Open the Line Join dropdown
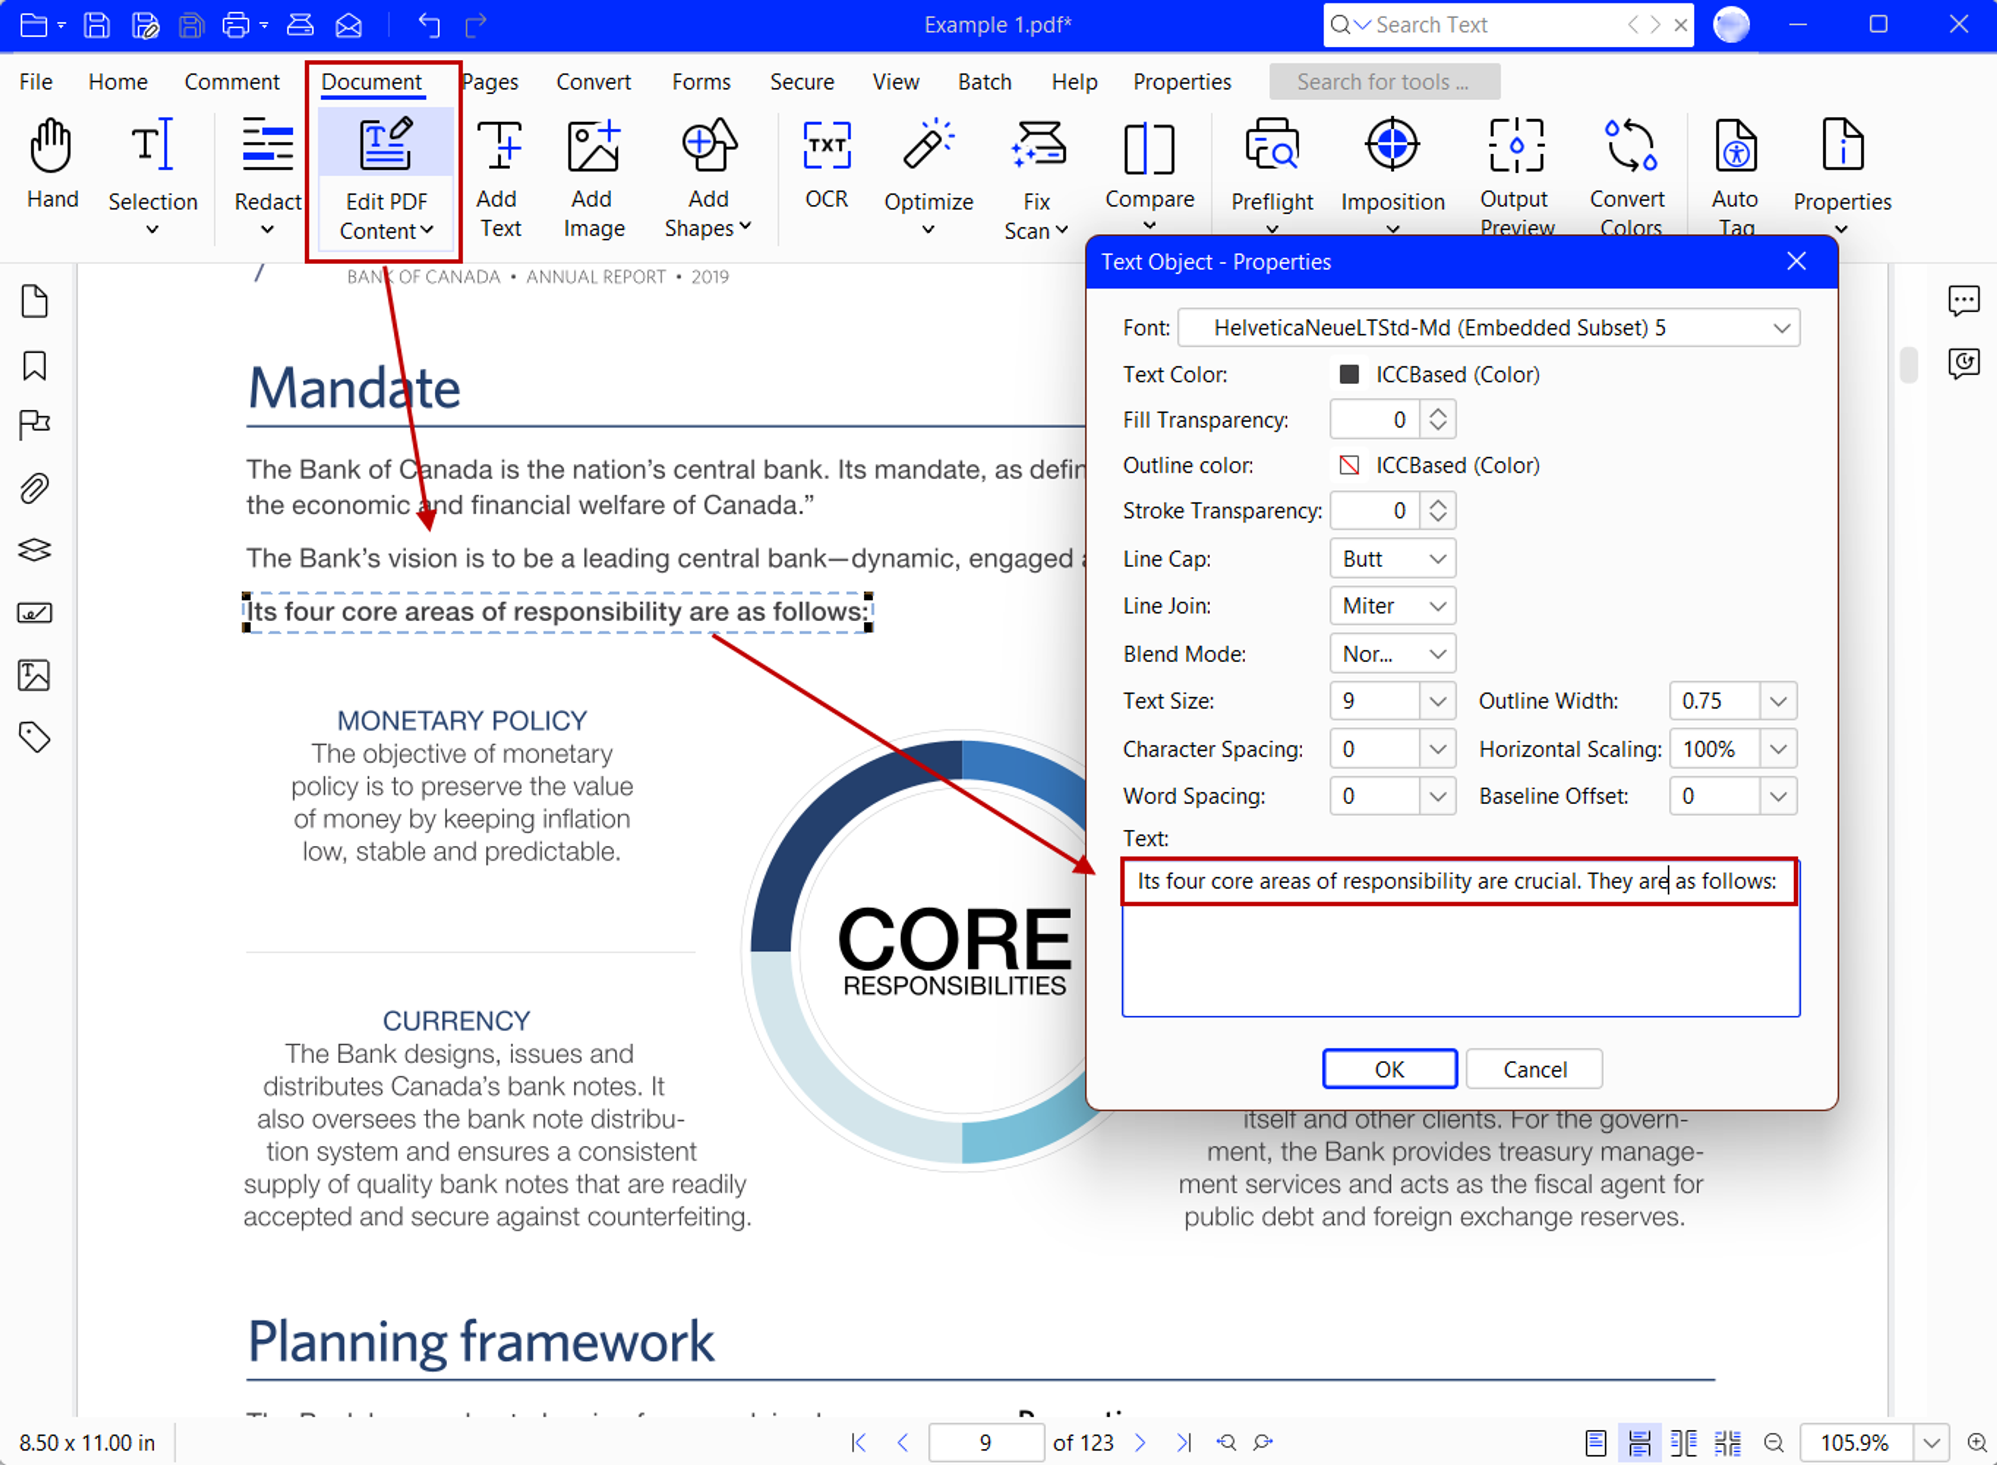The height and width of the screenshot is (1465, 1997). (1393, 607)
